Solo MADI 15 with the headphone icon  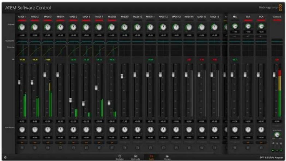(202, 148)
